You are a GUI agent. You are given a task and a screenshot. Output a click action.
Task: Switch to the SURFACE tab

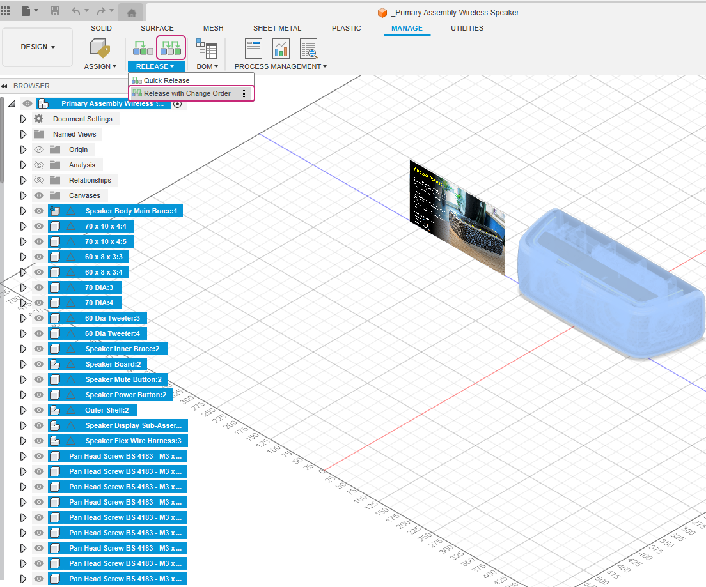point(157,28)
